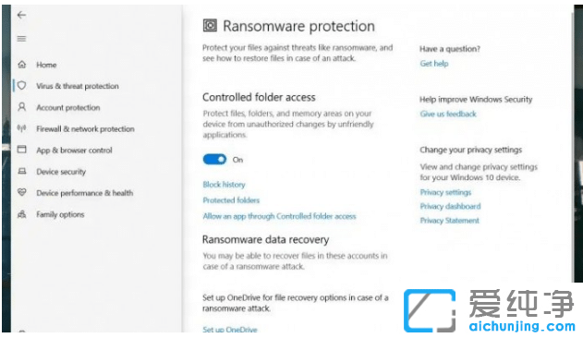Click the Device performance & health heart icon
583x338 pixels.
click(22, 193)
